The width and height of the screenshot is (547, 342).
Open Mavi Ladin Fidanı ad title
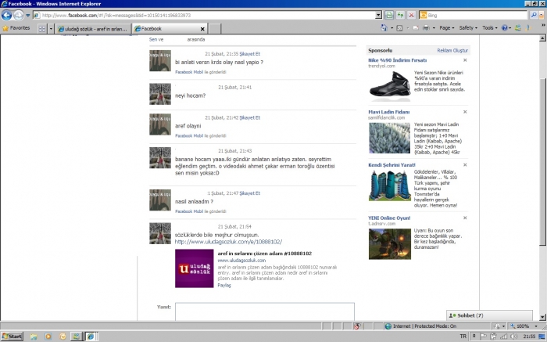click(x=389, y=112)
